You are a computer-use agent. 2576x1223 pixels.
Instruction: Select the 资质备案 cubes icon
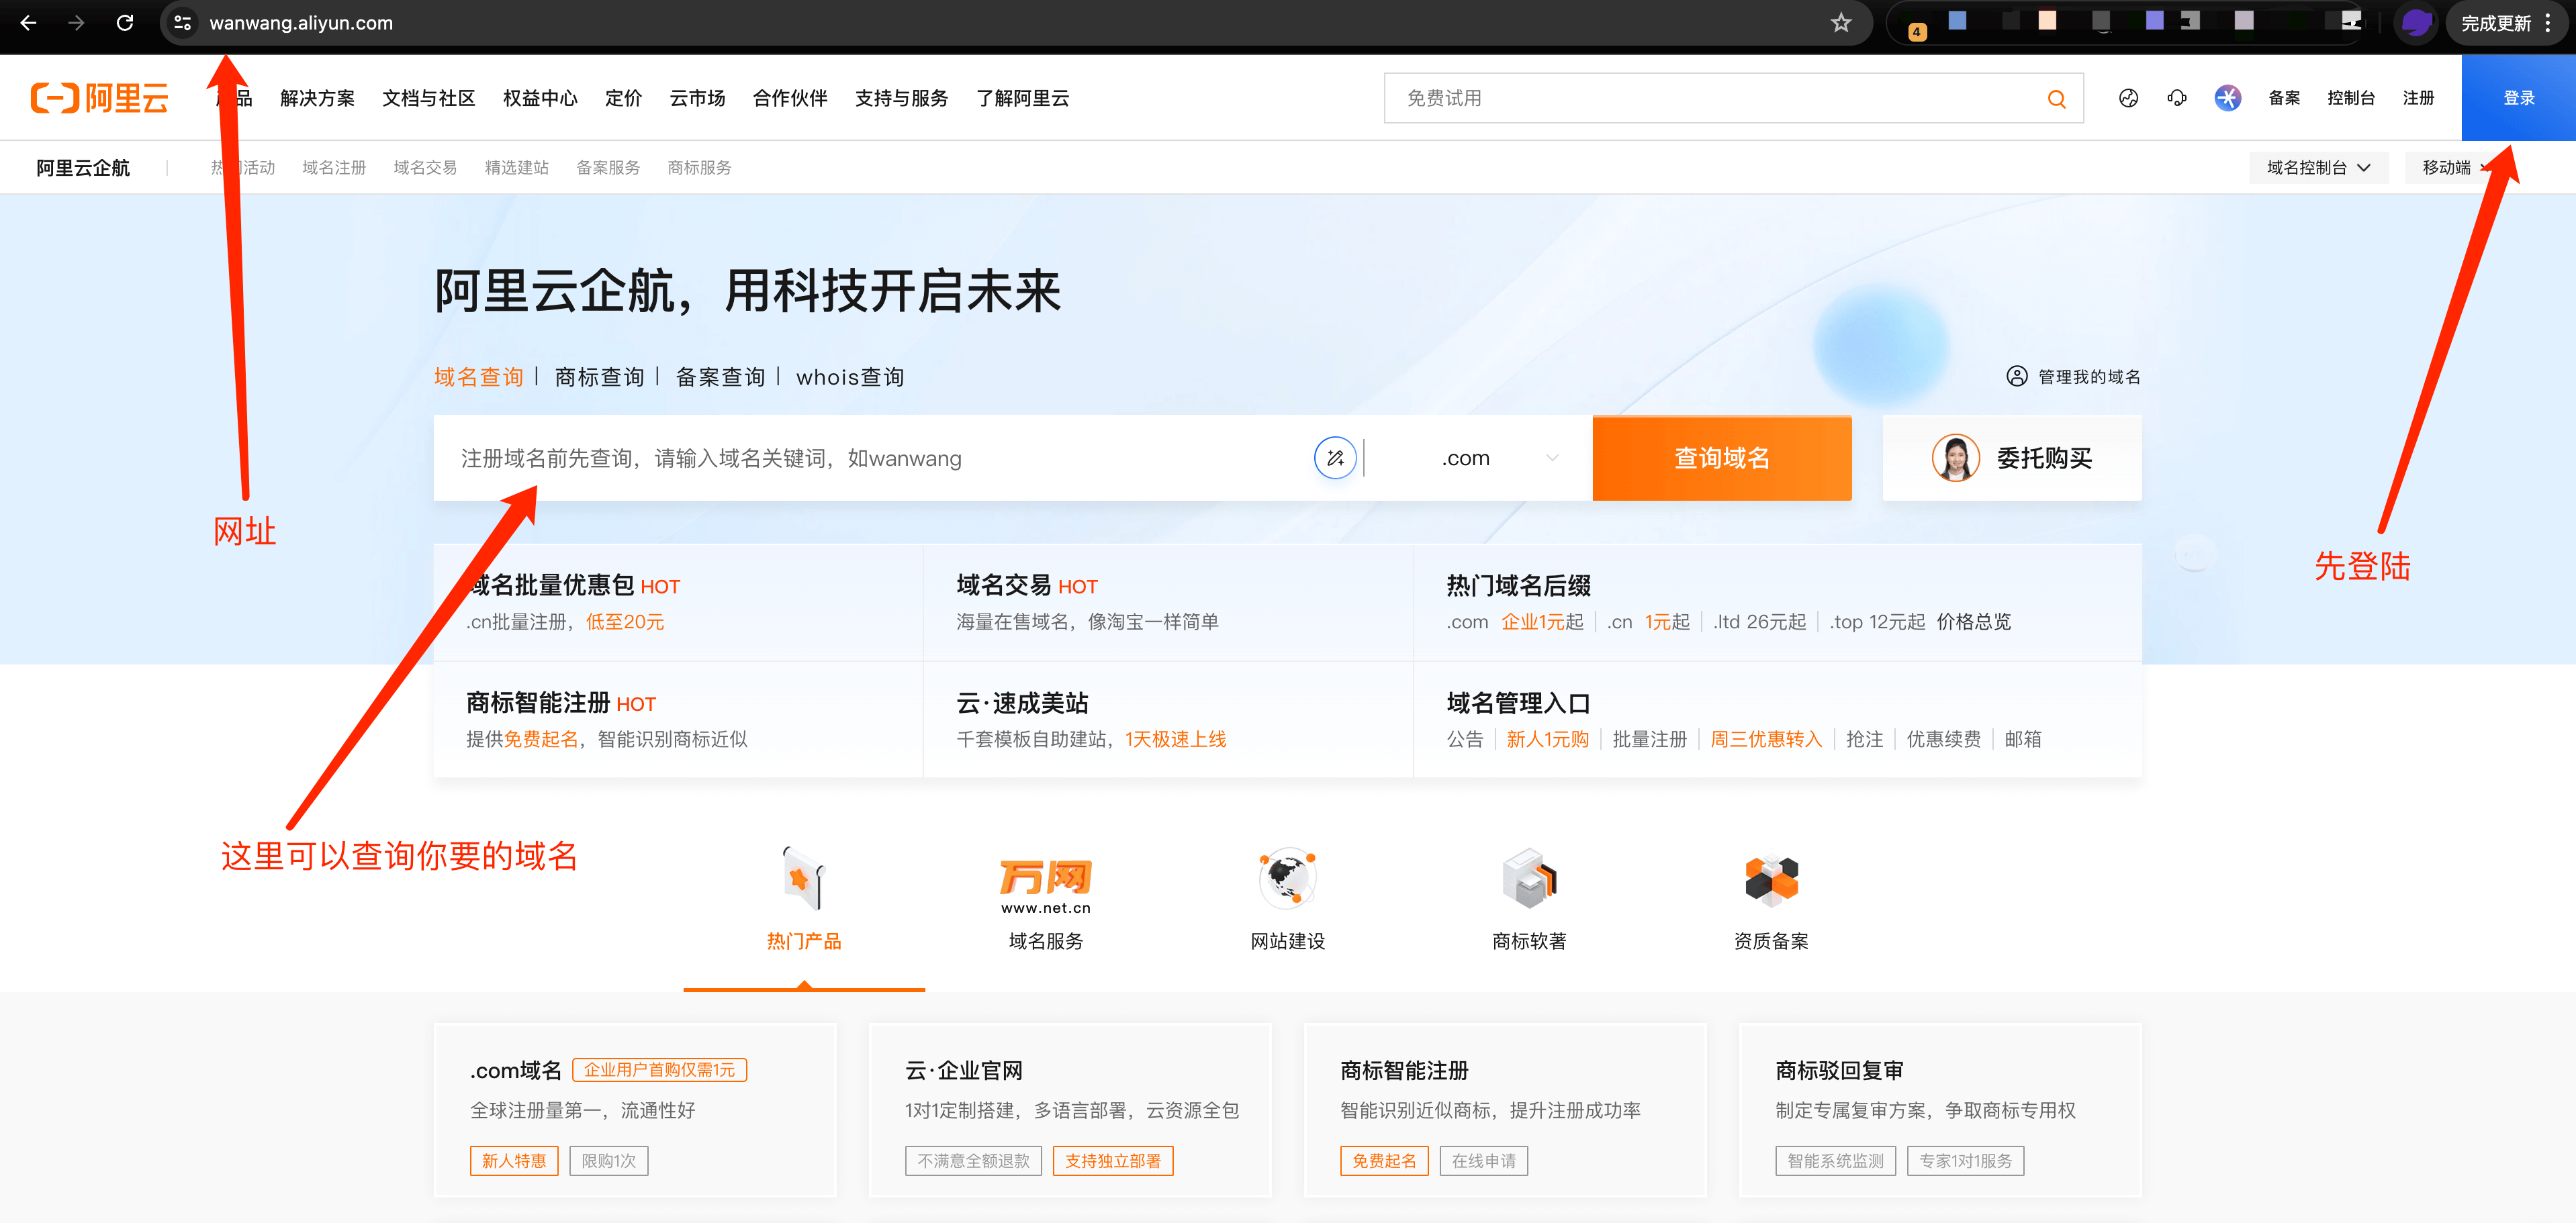(1771, 880)
